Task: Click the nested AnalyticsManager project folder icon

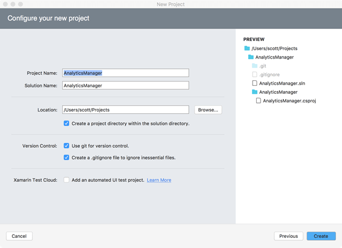Action: [x=254, y=92]
